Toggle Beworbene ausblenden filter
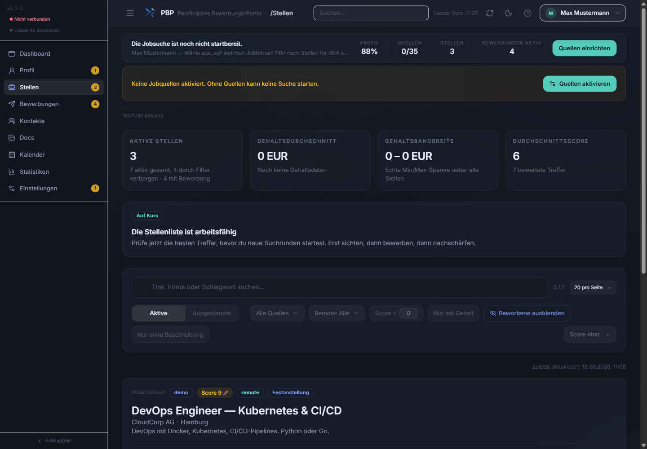Screen dimensions: 647x449 coord(527,313)
